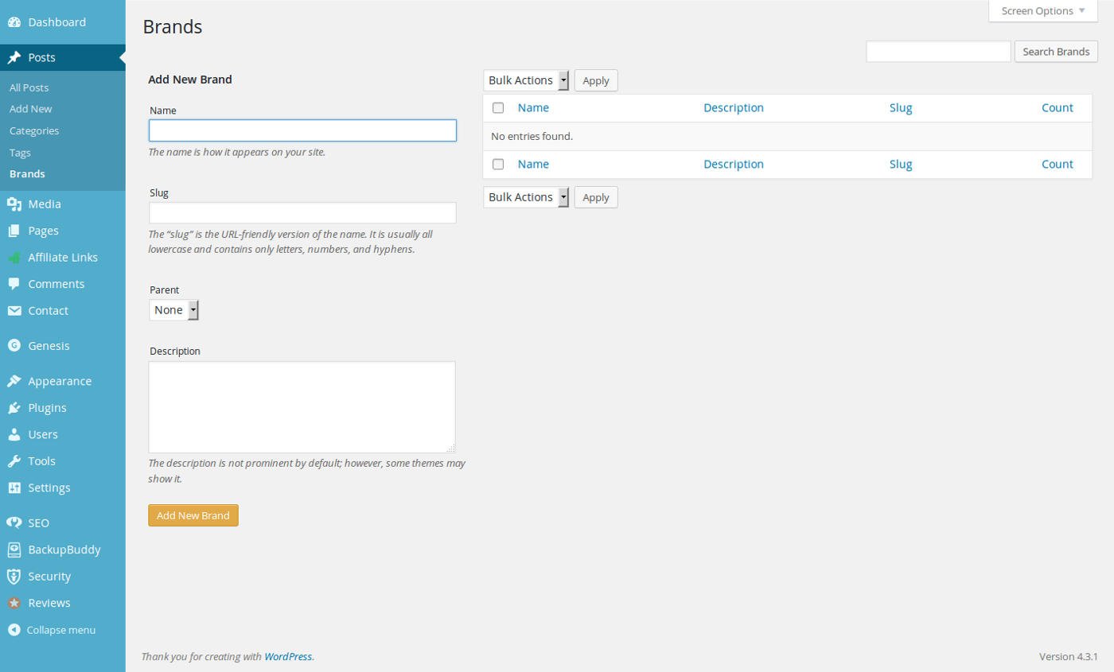Open the Tags submenu item
Image resolution: width=1114 pixels, height=672 pixels.
pyautogui.click(x=20, y=153)
